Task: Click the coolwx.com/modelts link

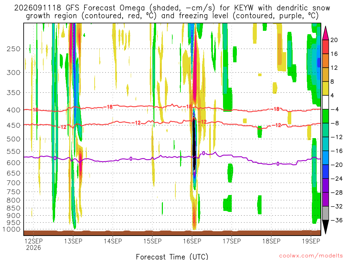Action: 311,256
